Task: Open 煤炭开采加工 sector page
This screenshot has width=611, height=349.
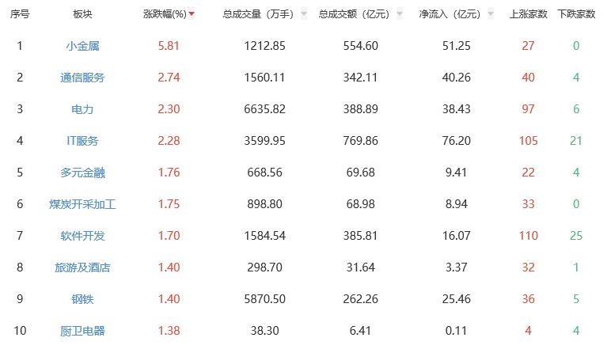Action: tap(82, 204)
